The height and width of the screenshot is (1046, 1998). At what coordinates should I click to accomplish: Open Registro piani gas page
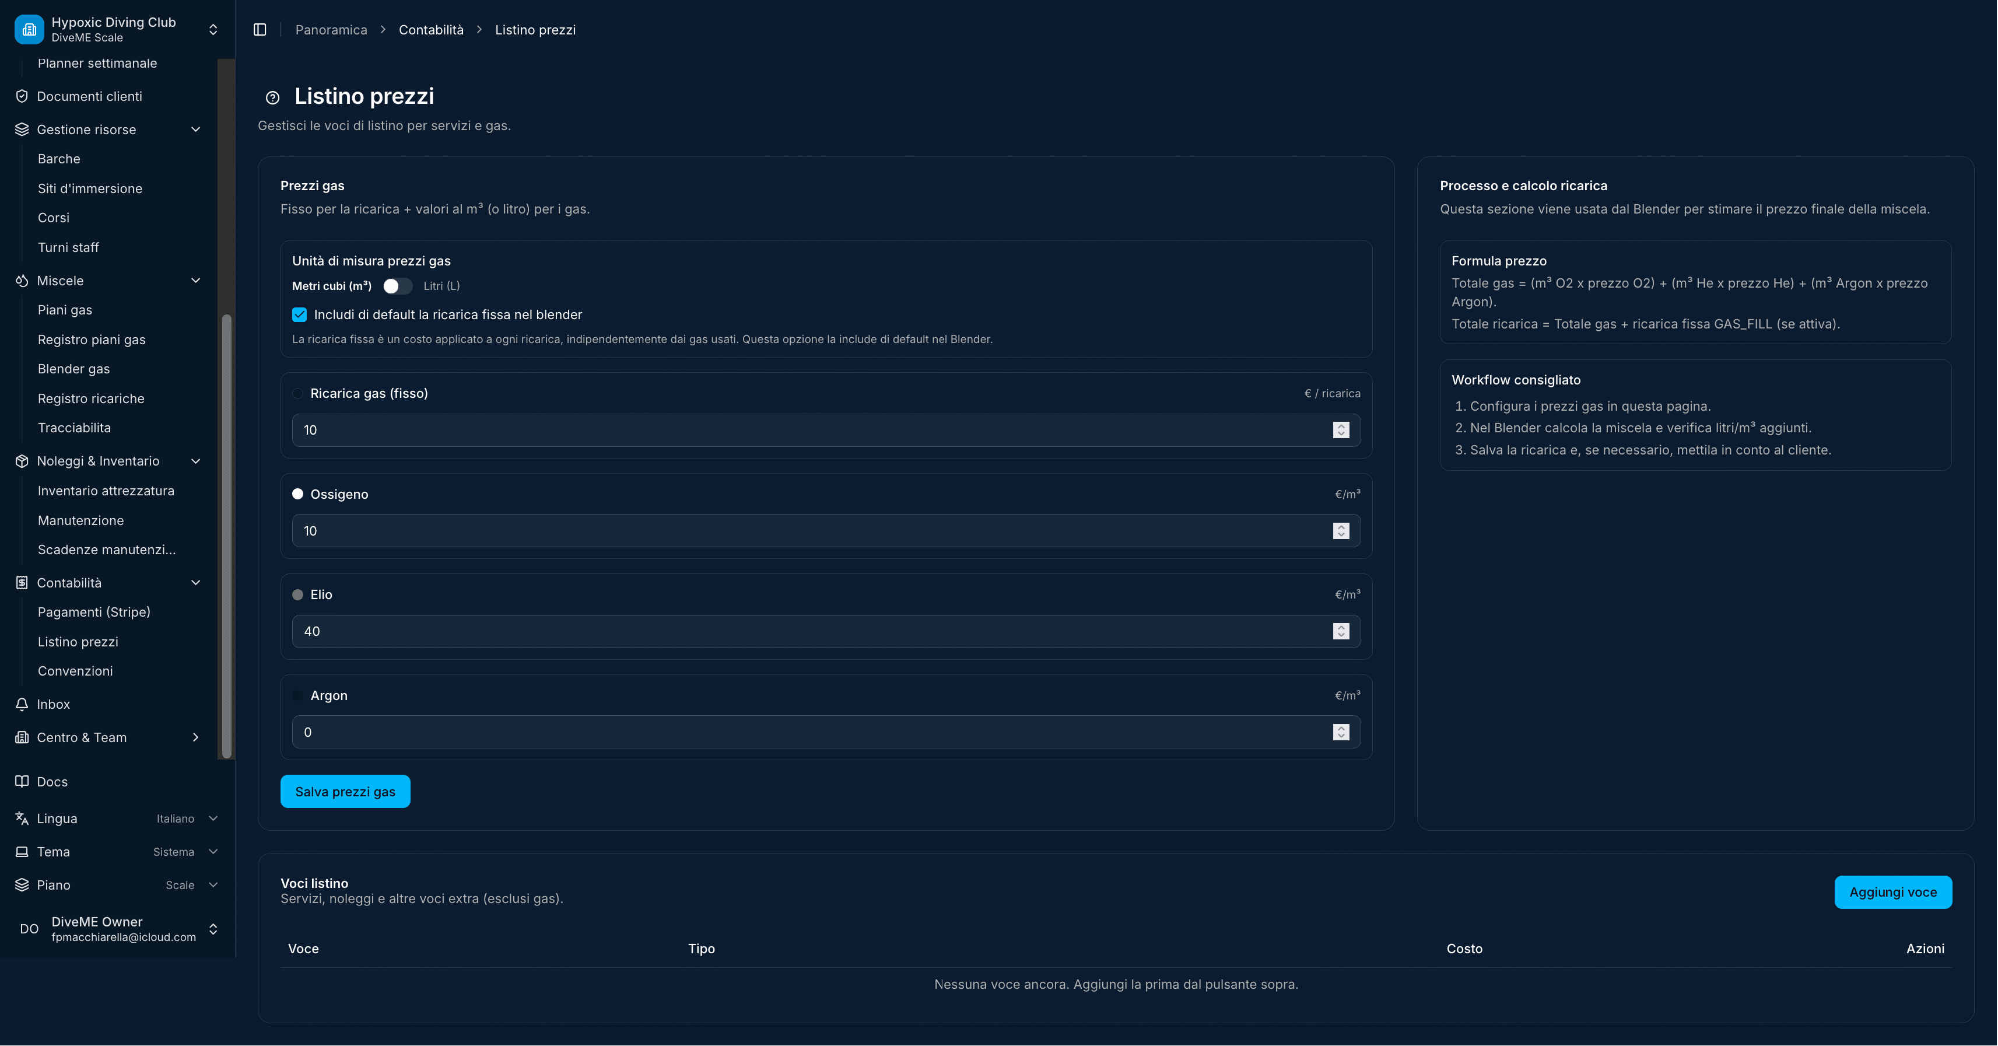[x=92, y=339]
